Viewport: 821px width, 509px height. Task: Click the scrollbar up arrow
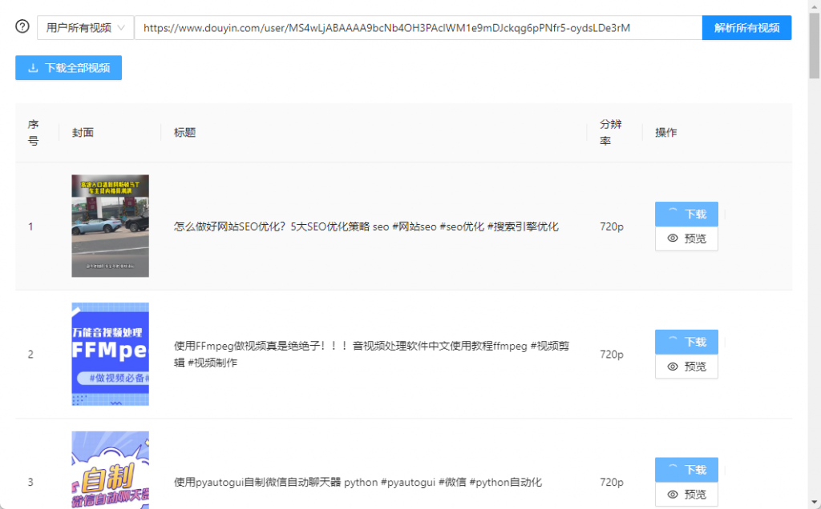(x=814, y=6)
